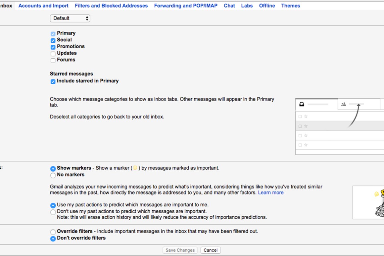Image resolution: width=384 pixels, height=256 pixels.
Task: Select Show markers radio option
Action: pos(53,168)
